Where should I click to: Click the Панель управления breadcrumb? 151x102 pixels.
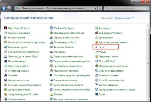[x=32, y=9]
